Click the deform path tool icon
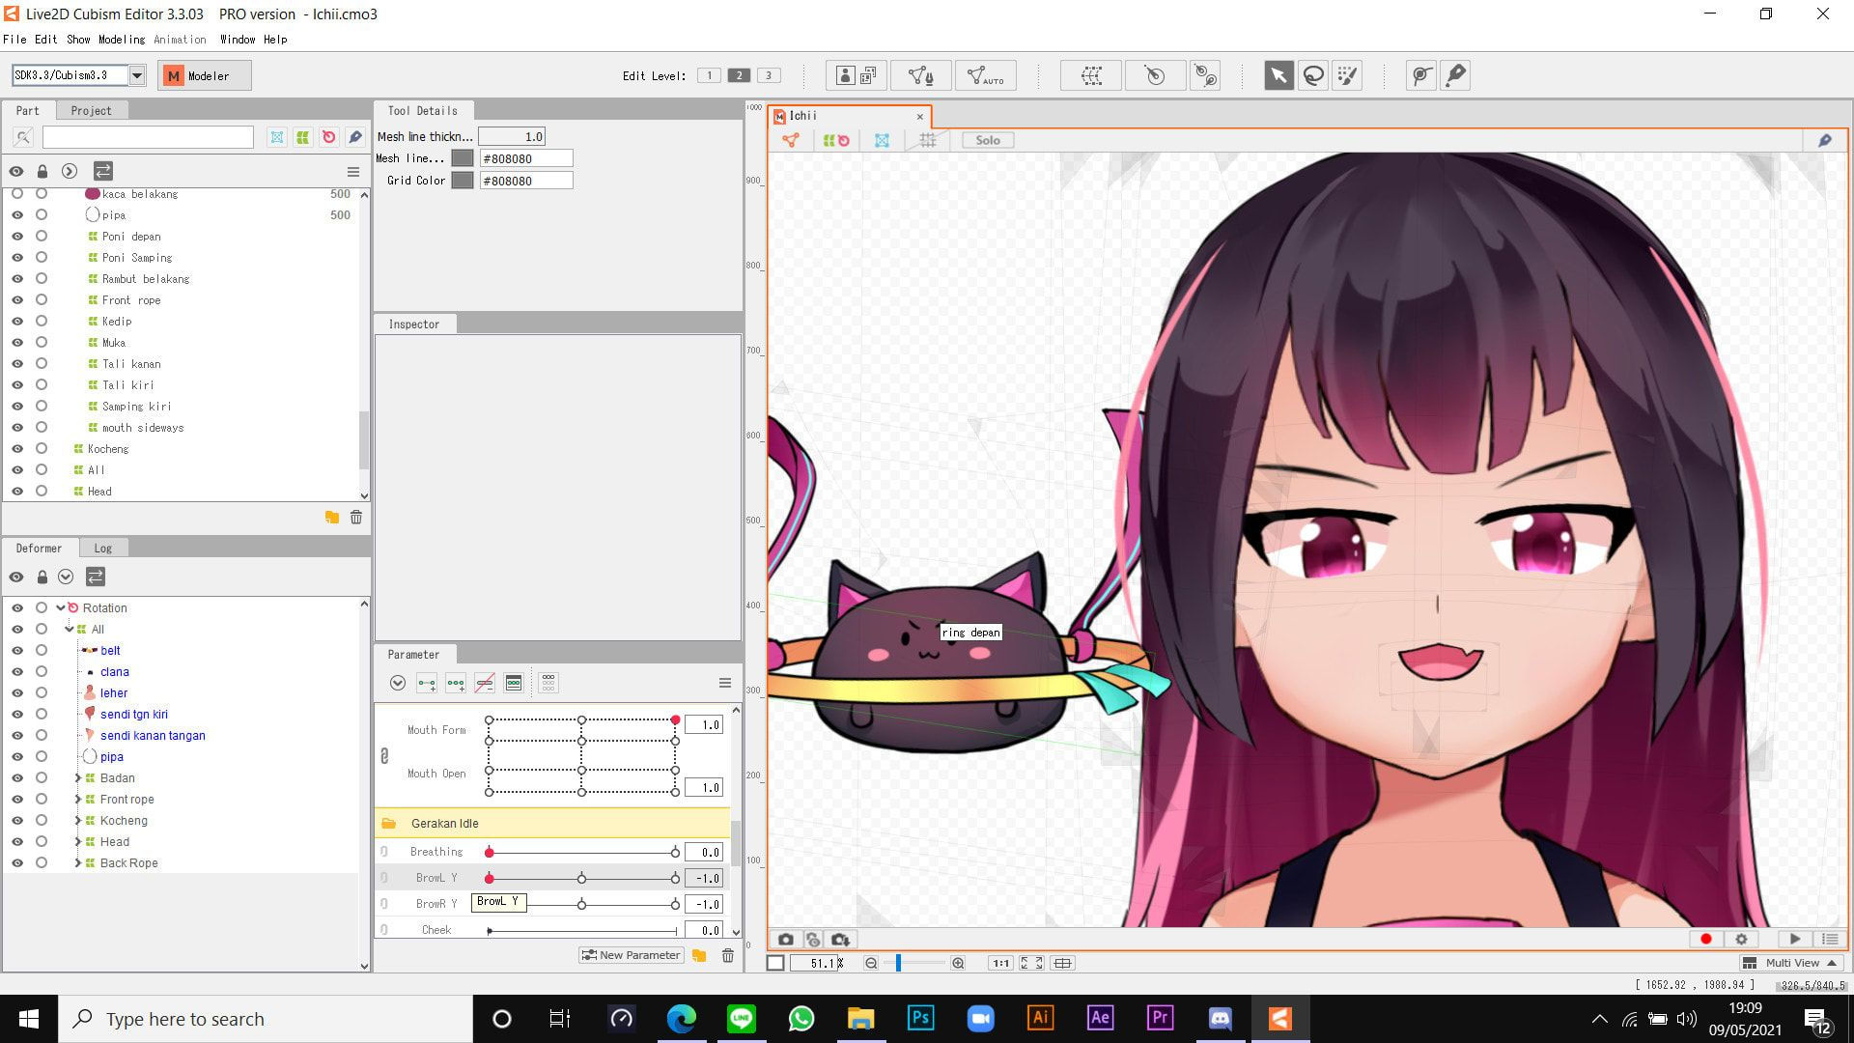Screen dimensions: 1854x1043 1421,75
